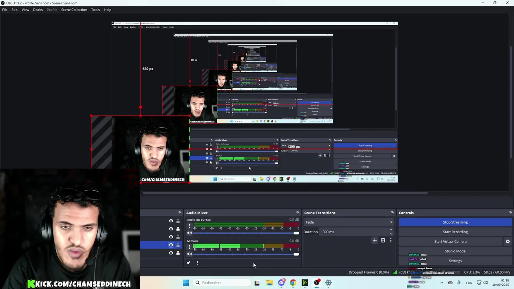Open FRA language selector in tray

469,283
